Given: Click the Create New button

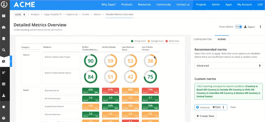Looking at the screenshot, I should (205, 116).
